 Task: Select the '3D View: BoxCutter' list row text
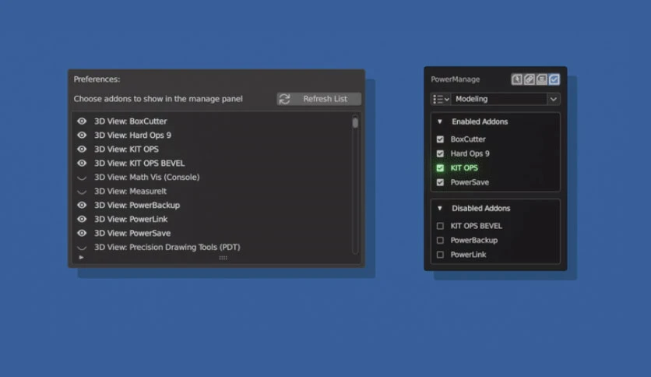[130, 122]
